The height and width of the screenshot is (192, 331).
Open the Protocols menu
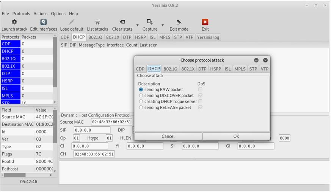click(x=21, y=14)
